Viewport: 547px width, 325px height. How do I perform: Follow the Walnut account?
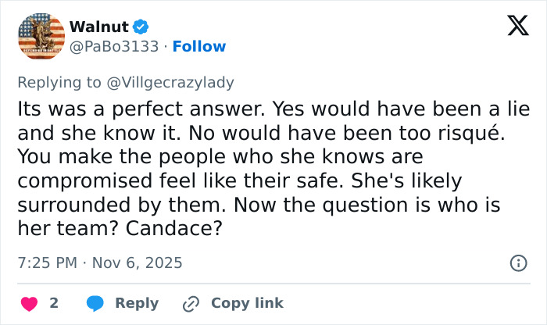click(x=199, y=46)
